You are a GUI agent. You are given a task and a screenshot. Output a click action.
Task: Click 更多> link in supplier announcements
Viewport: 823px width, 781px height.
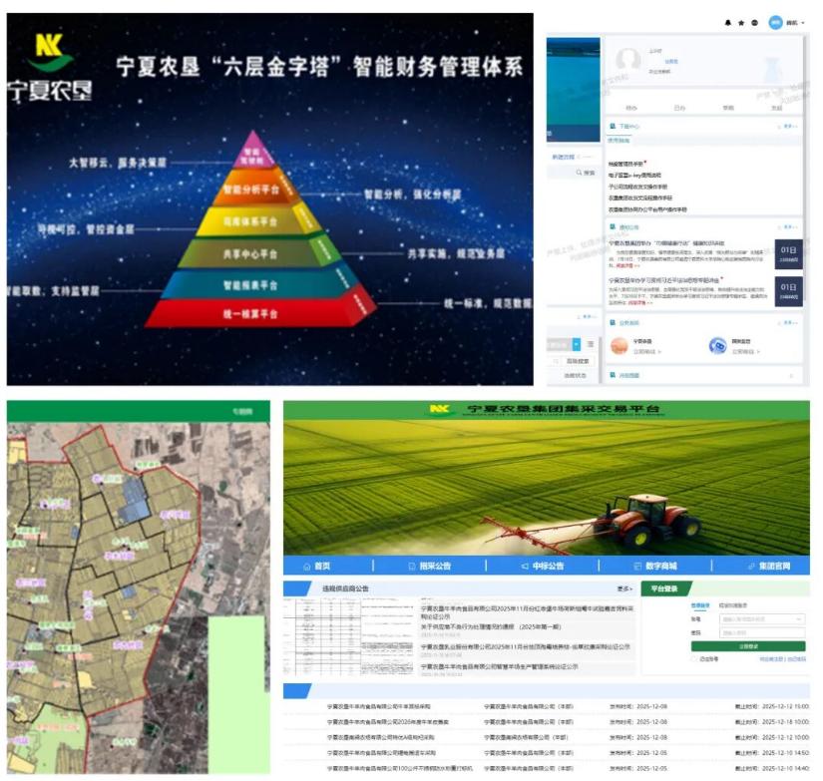coord(624,588)
